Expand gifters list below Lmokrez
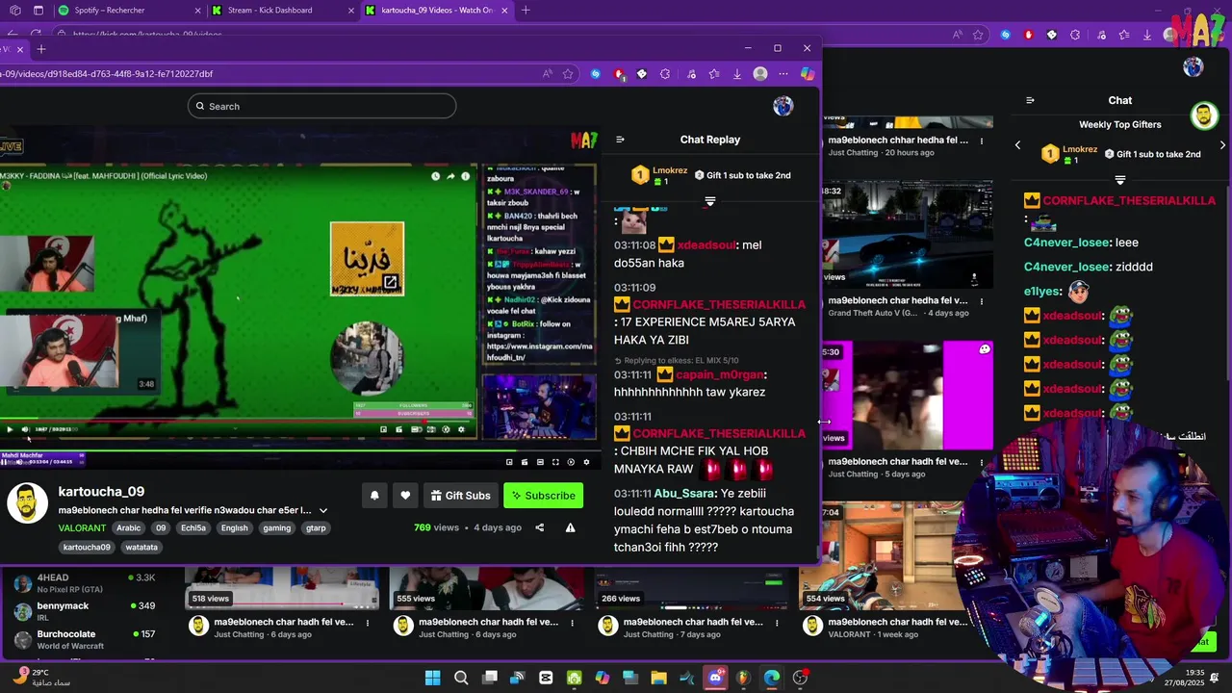This screenshot has height=693, width=1232. click(710, 201)
